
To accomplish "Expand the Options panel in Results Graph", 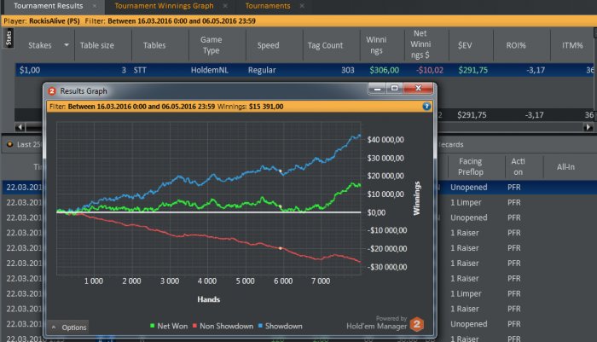I will tap(68, 328).
